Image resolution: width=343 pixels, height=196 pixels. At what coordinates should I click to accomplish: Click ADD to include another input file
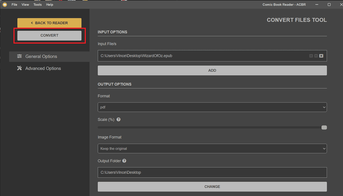[212, 70]
